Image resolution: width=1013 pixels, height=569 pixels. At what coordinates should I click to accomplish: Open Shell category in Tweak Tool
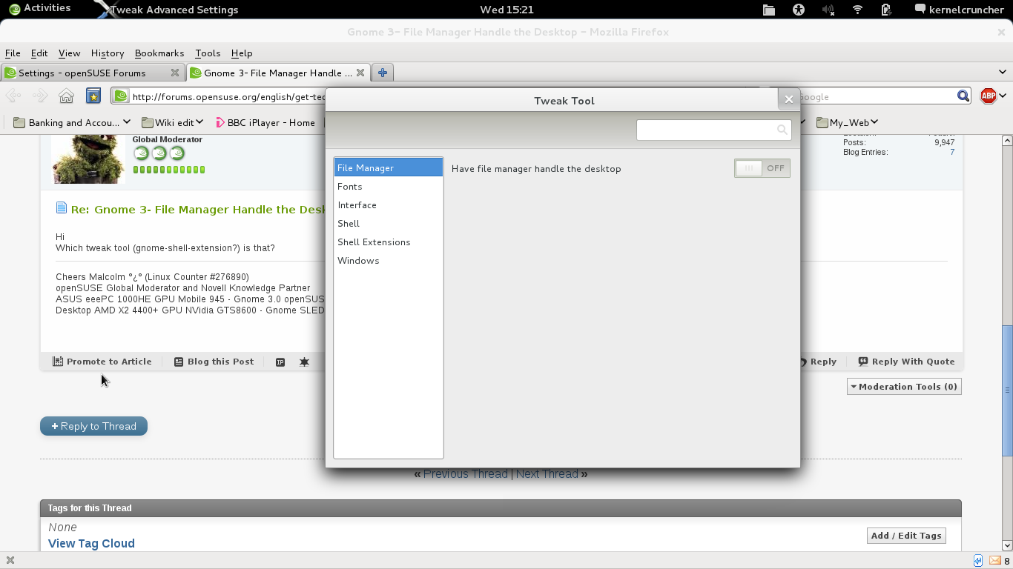388,223
